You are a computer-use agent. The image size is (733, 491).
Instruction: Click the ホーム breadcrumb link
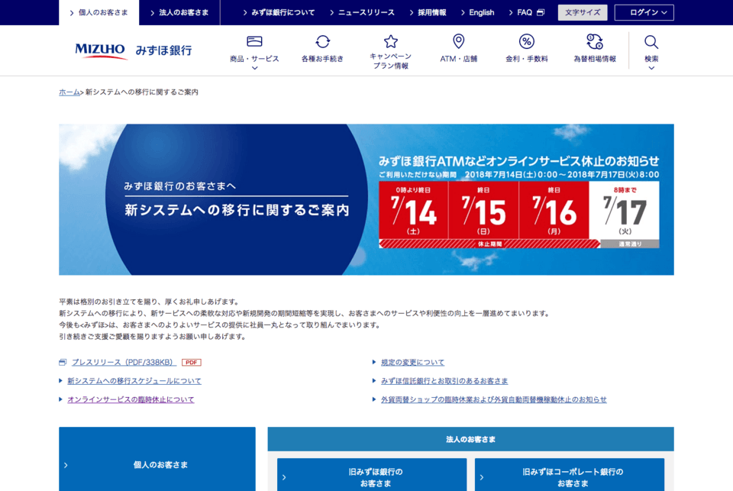[69, 92]
